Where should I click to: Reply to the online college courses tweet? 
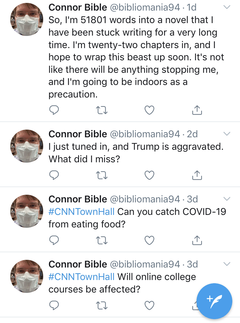tap(54, 305)
